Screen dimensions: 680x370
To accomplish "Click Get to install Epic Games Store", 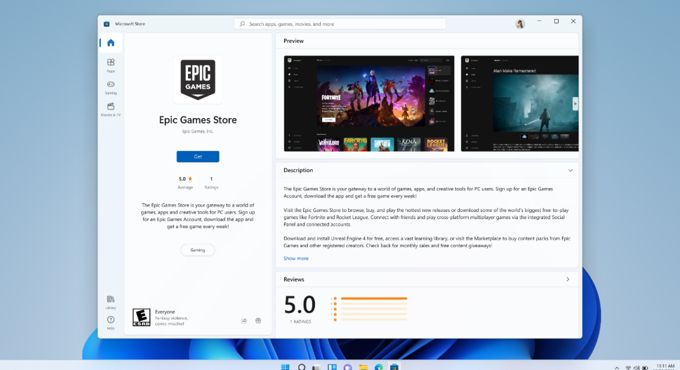I will coord(197,156).
